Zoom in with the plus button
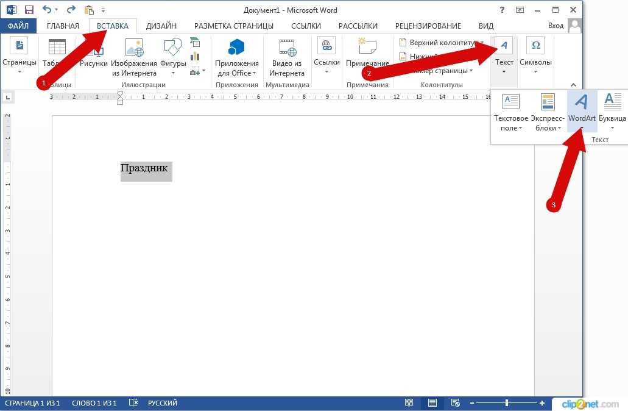This screenshot has height=411, width=628. coord(542,403)
